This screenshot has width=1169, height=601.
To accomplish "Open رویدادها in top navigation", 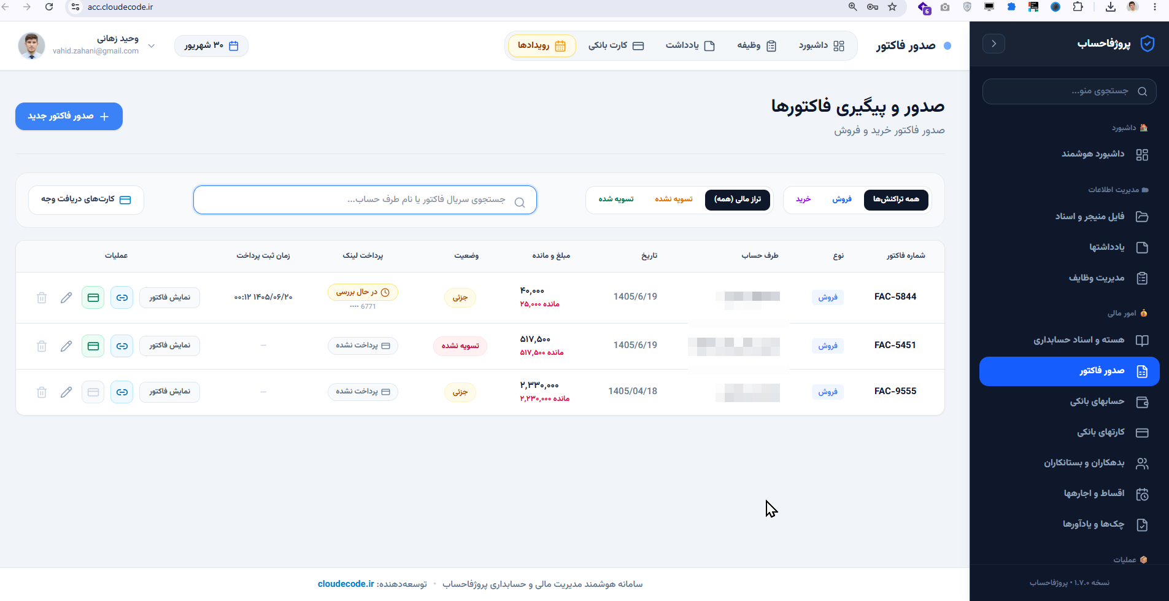I will pos(542,45).
